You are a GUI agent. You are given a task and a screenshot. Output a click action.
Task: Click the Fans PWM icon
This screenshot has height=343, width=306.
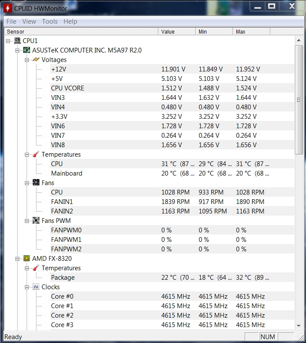tap(36, 220)
